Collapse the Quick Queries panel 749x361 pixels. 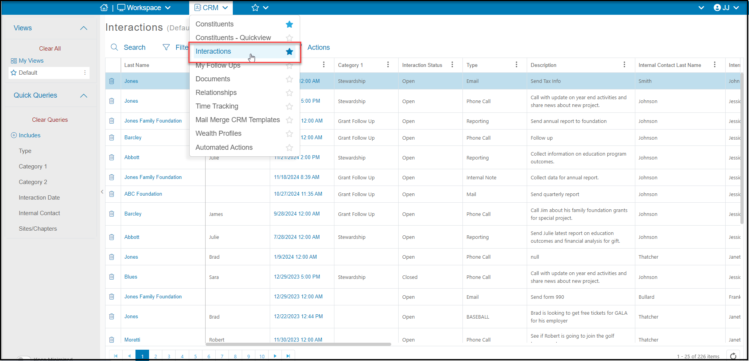(x=84, y=95)
